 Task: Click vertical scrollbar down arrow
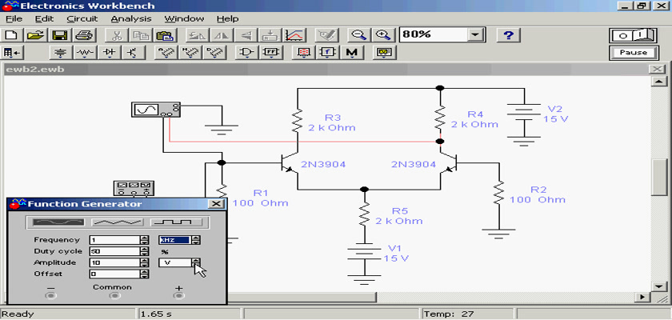click(658, 286)
